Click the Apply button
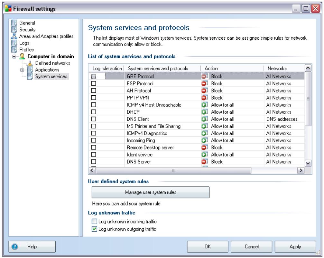The image size is (324, 258). pyautogui.click(x=295, y=247)
